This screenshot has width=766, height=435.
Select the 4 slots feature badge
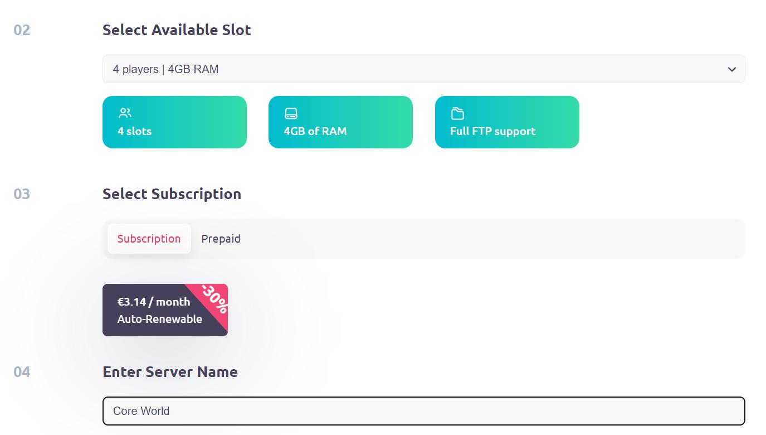pyautogui.click(x=174, y=122)
